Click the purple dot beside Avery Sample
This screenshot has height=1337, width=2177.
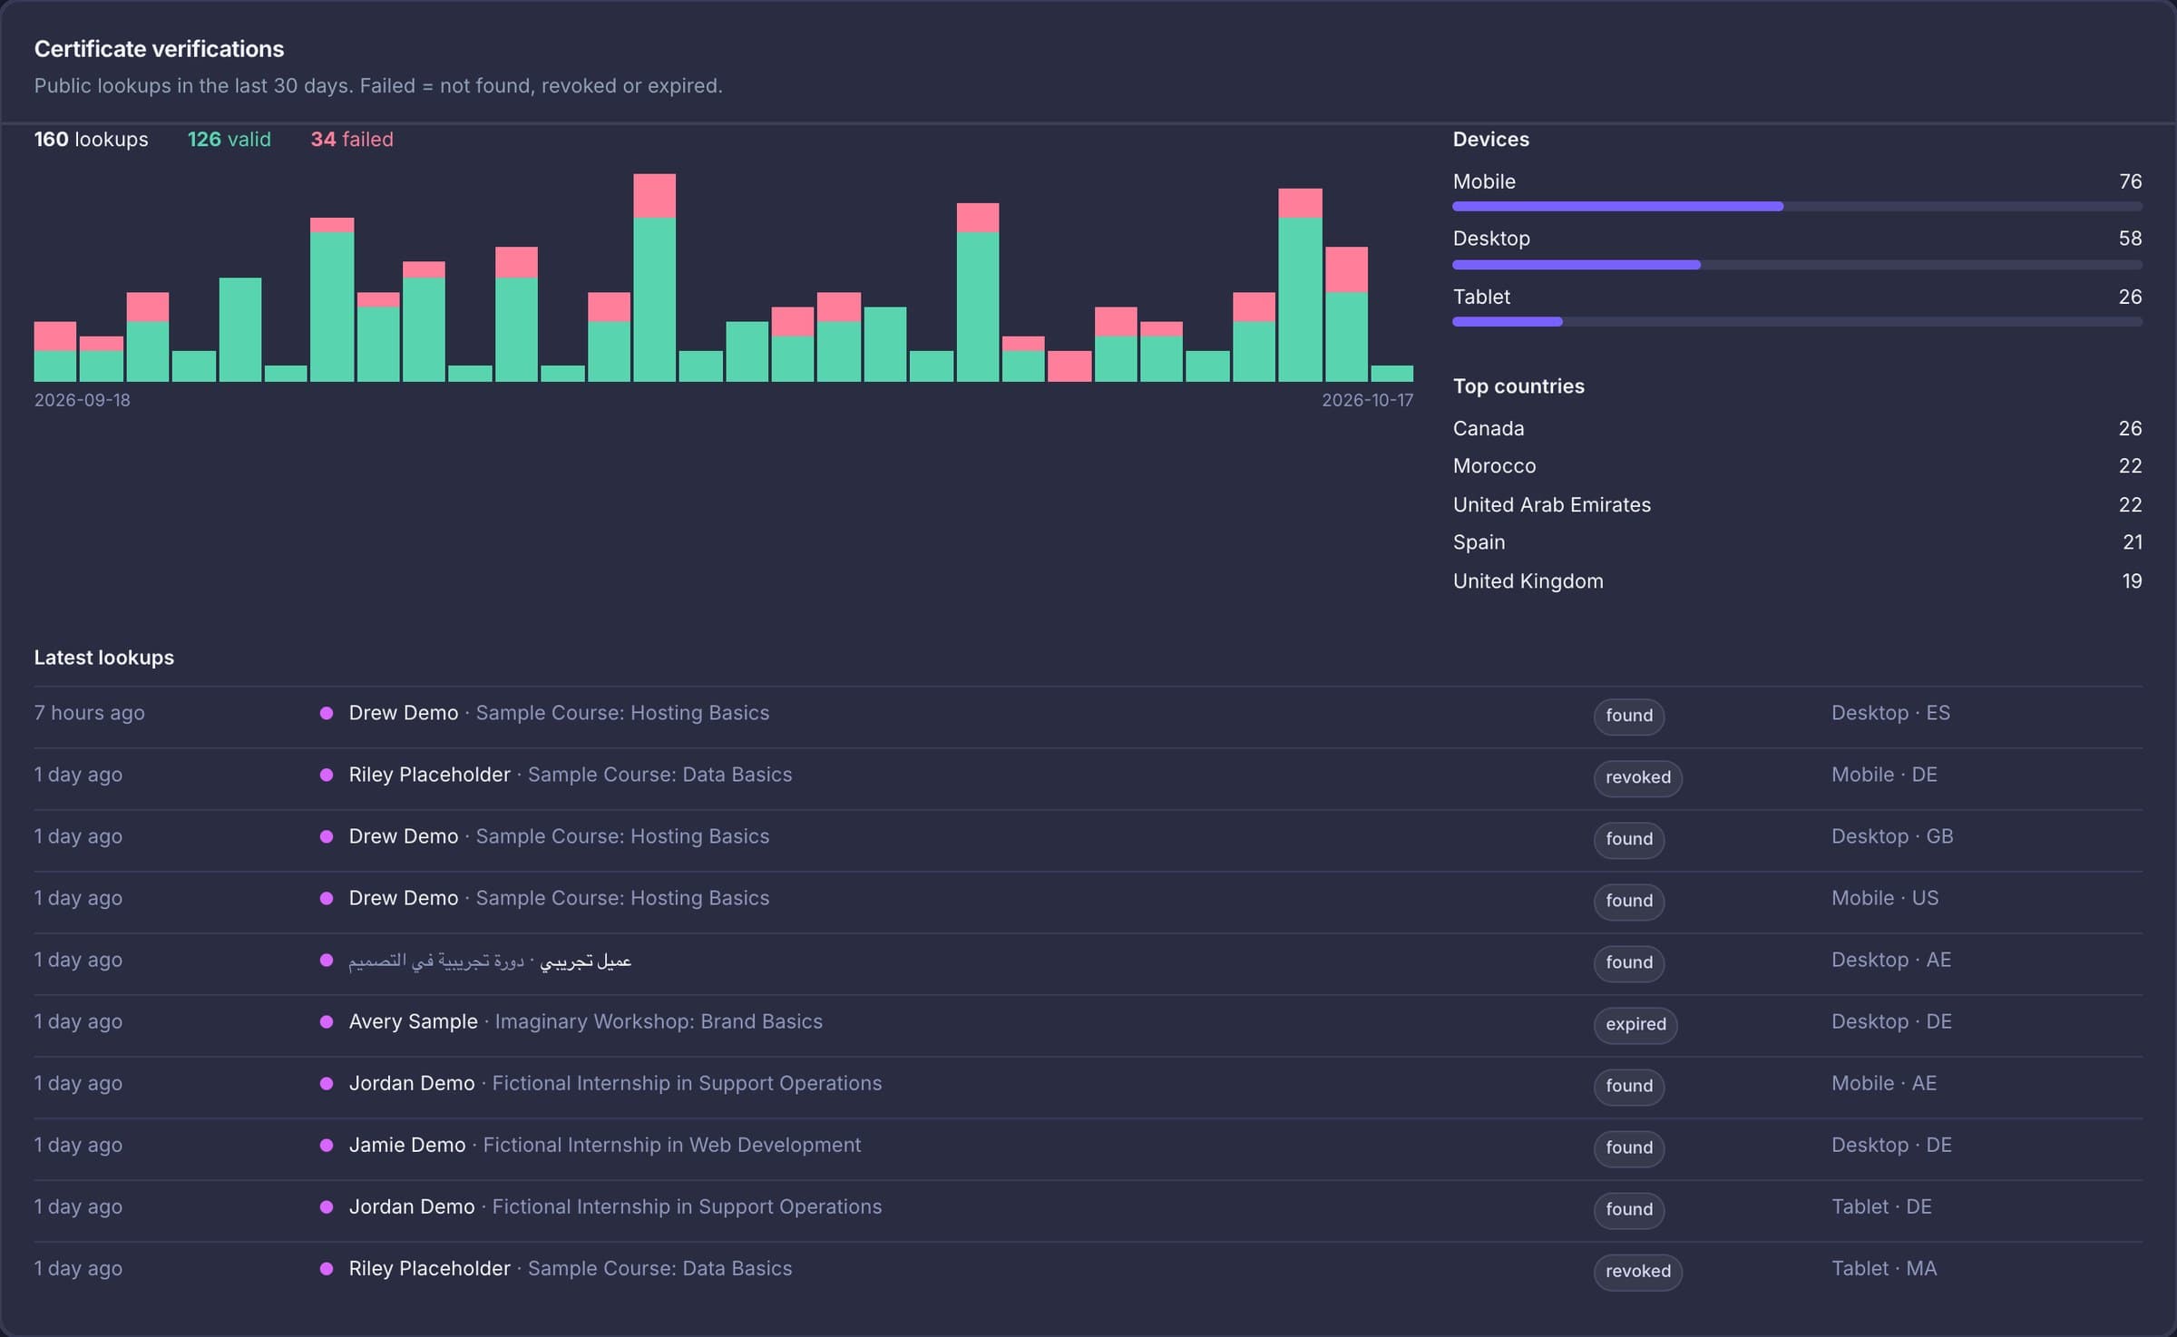point(327,1022)
